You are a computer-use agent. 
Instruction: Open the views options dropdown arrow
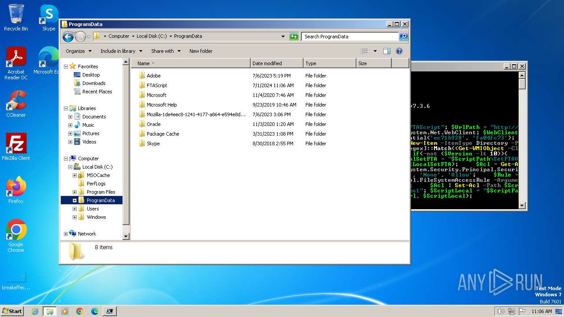375,51
